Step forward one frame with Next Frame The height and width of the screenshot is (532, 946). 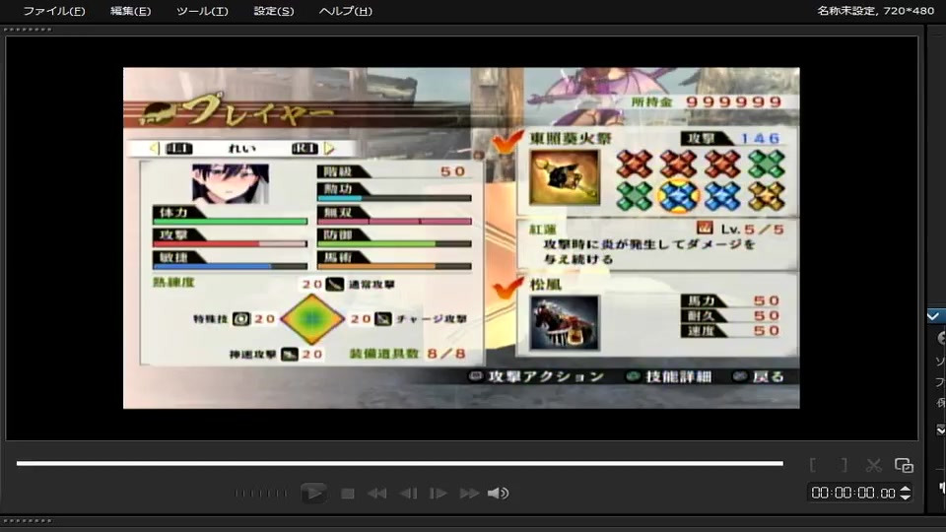click(438, 494)
